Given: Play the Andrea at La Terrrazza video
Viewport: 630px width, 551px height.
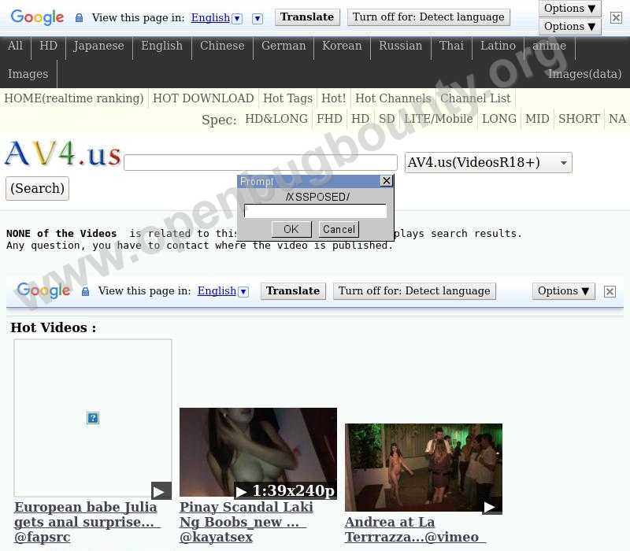Looking at the screenshot, I should [x=491, y=507].
